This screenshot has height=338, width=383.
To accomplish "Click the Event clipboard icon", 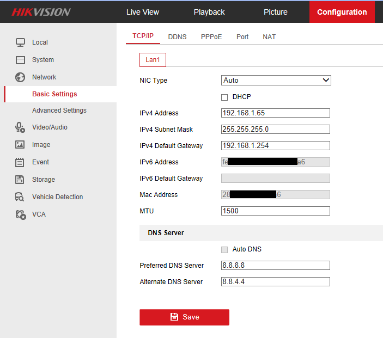I will (x=20, y=162).
